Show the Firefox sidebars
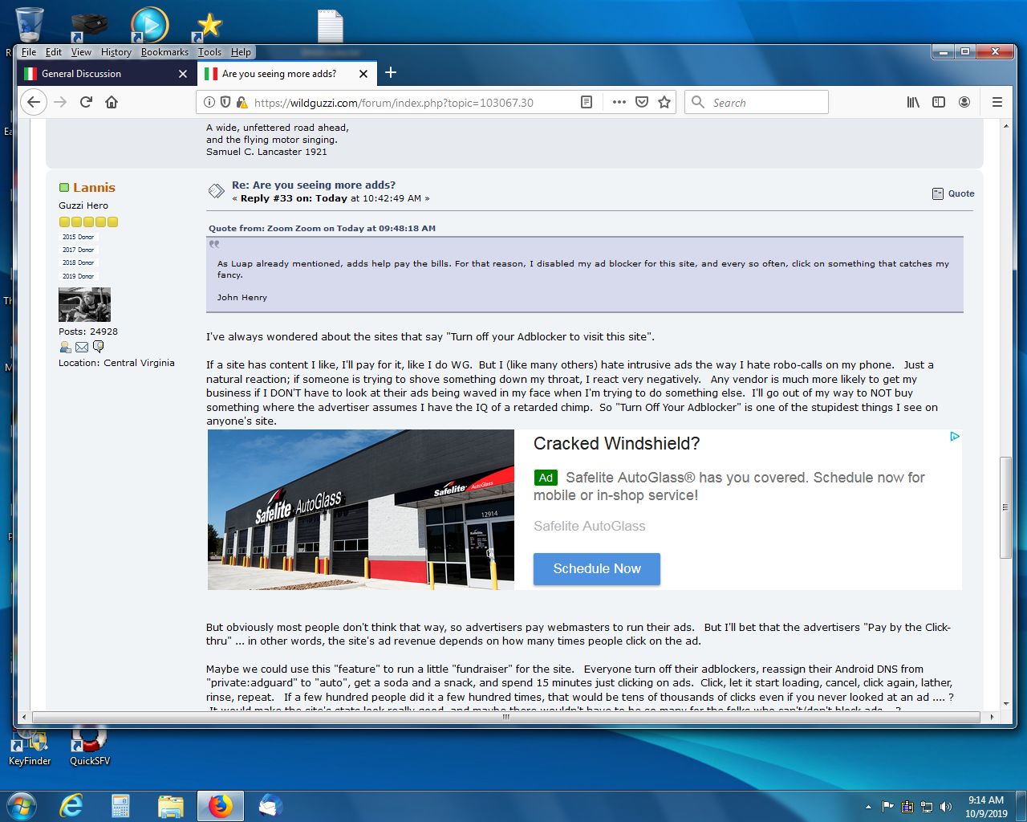Viewport: 1027px width, 822px height. click(939, 103)
